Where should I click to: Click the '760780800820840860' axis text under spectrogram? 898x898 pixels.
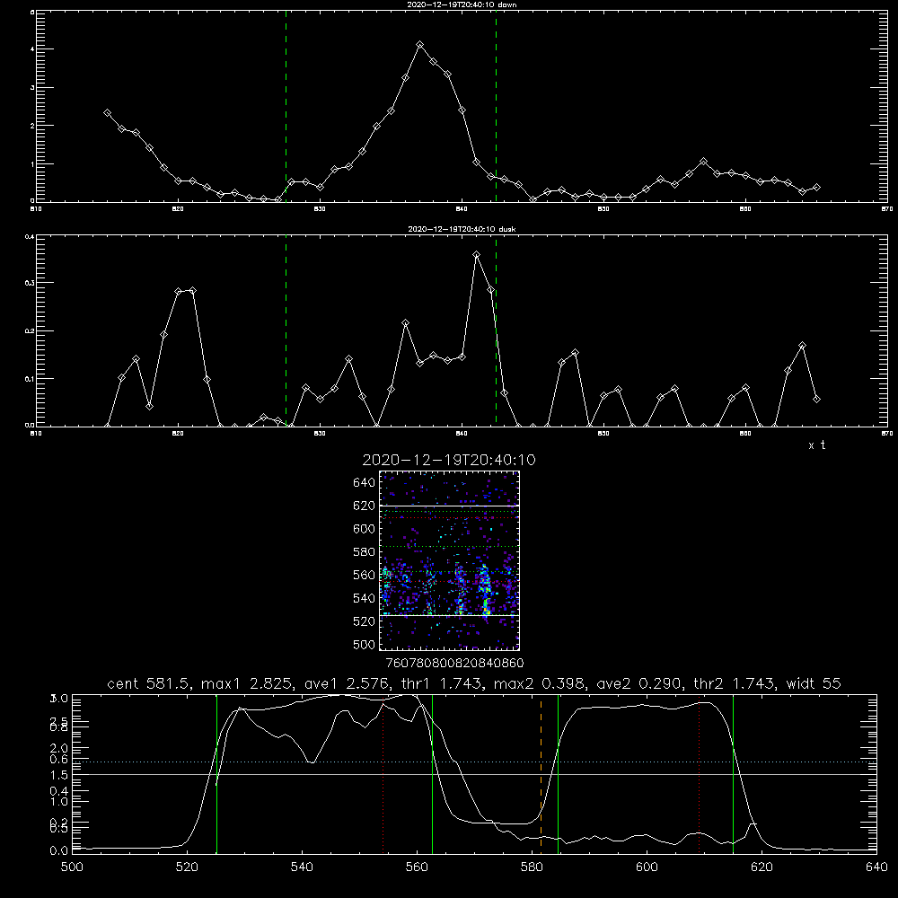coord(454,664)
